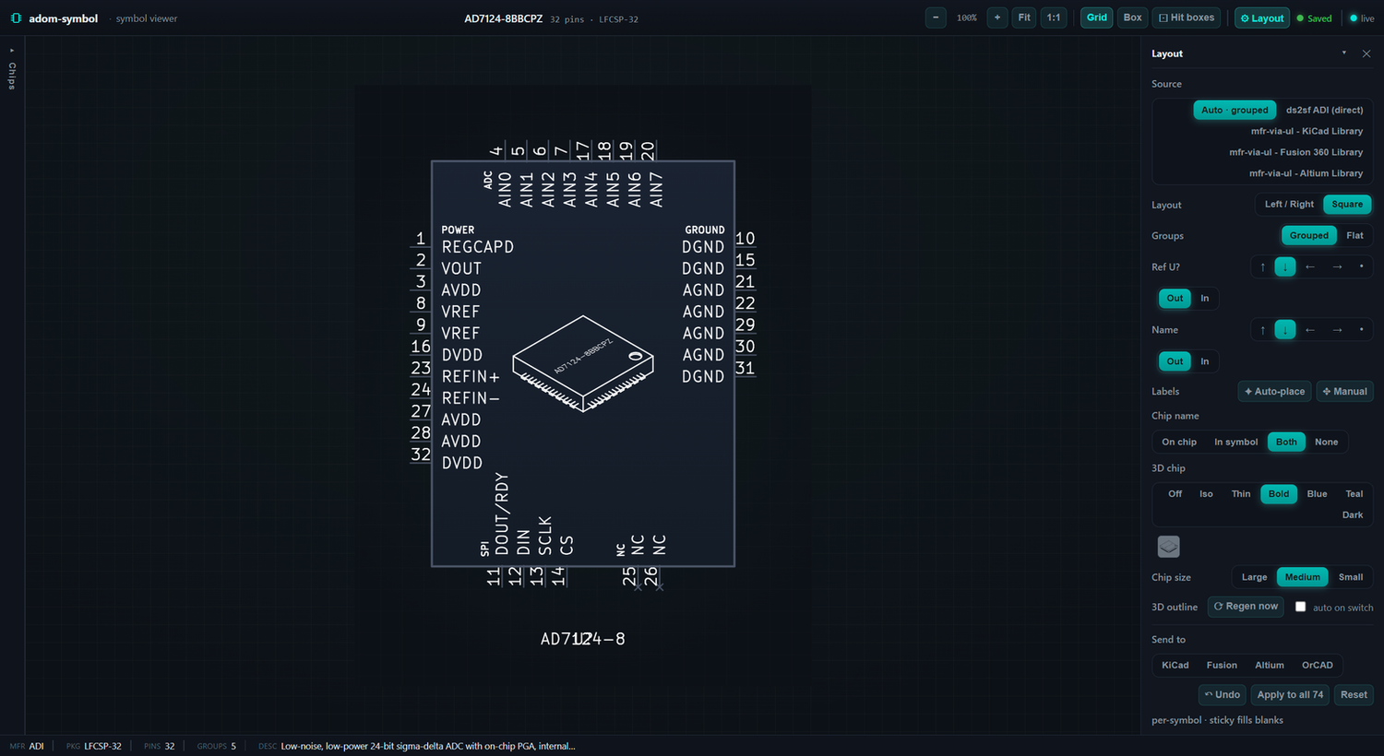
Task: Set Name position to right arrow
Action: (x=1337, y=329)
